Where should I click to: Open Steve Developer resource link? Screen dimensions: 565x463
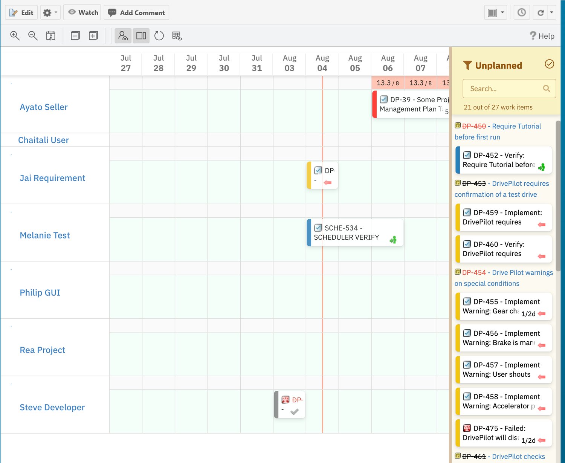point(52,407)
